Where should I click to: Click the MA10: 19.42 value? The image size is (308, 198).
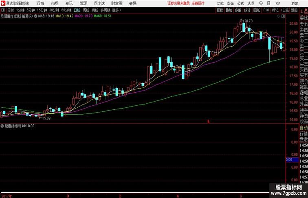[64, 16]
